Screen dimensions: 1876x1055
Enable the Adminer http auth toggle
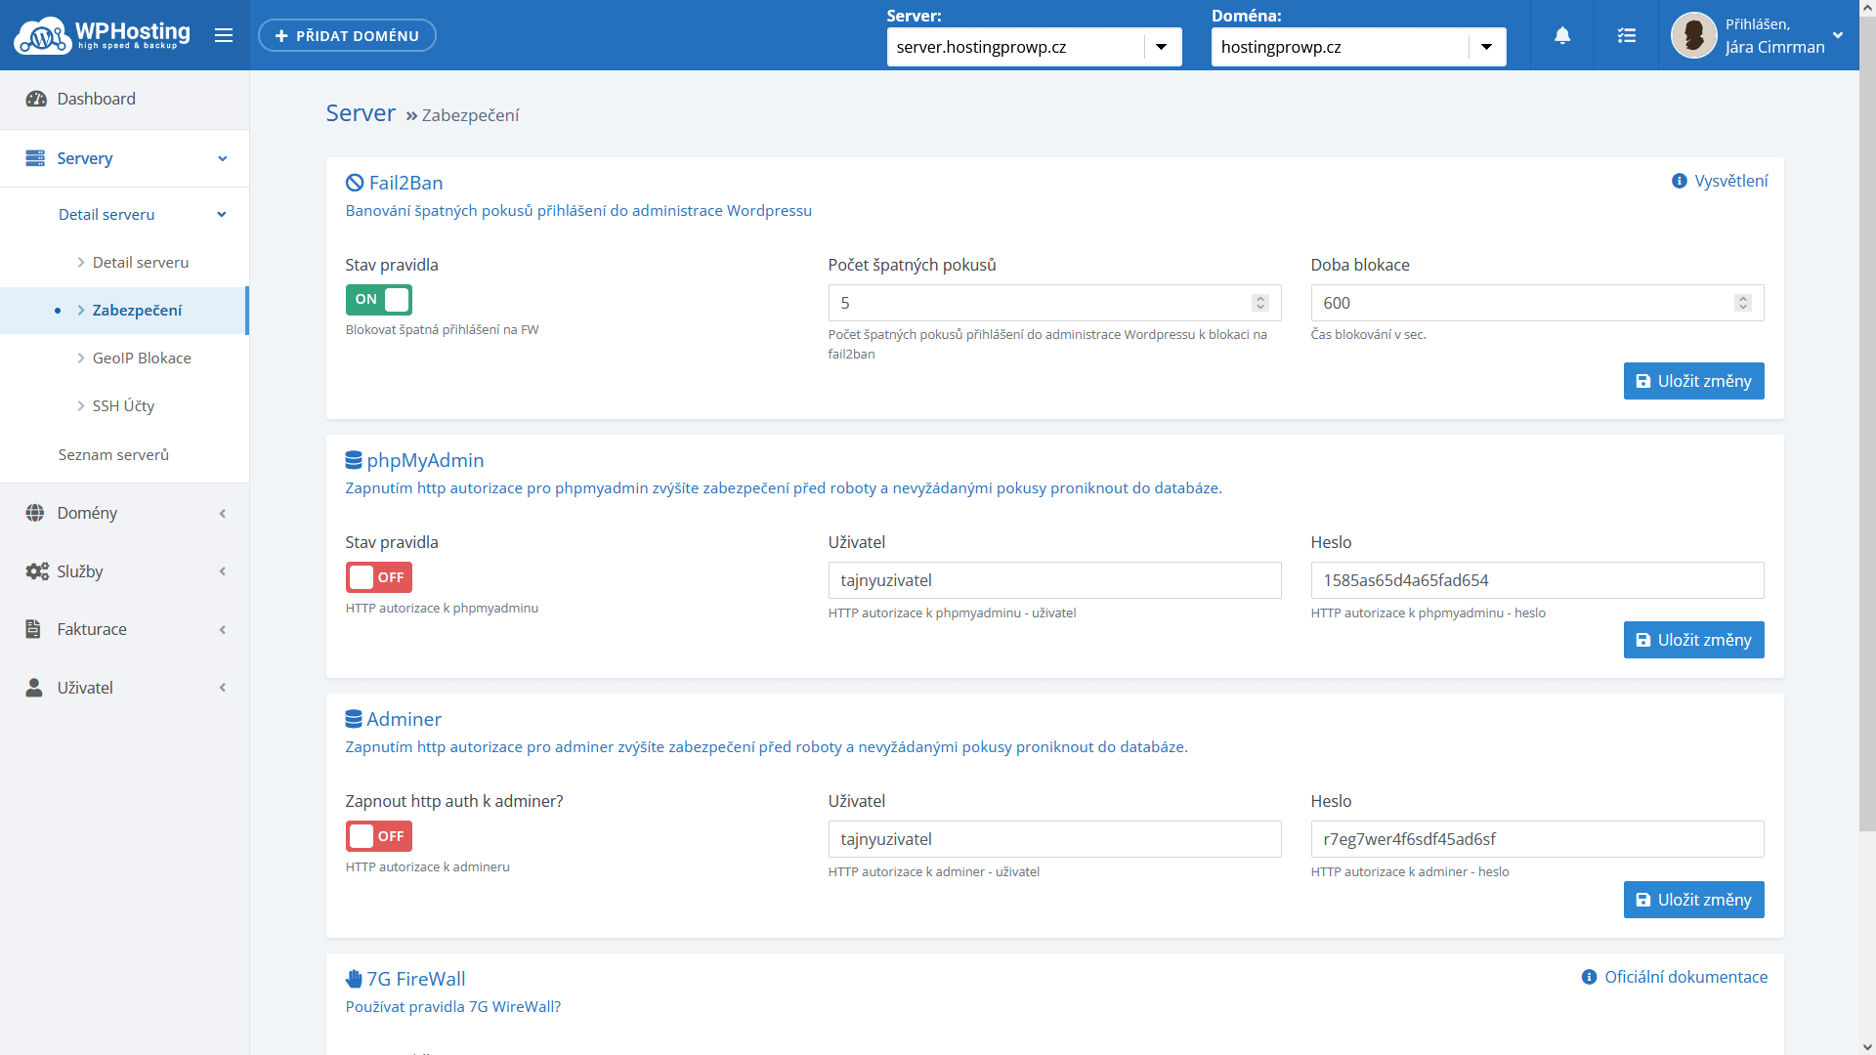(379, 836)
